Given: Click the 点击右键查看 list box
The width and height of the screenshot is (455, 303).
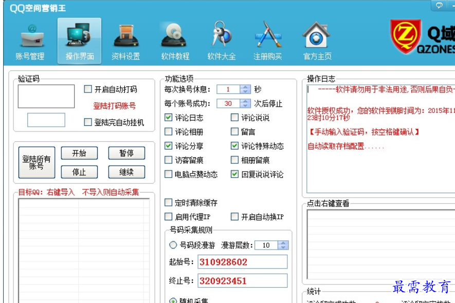Looking at the screenshot, I should click(381, 244).
